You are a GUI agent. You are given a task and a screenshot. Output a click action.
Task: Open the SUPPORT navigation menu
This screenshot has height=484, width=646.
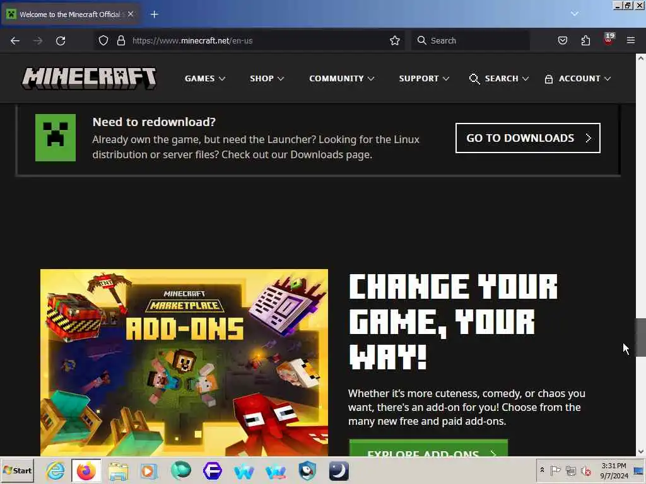coord(424,79)
